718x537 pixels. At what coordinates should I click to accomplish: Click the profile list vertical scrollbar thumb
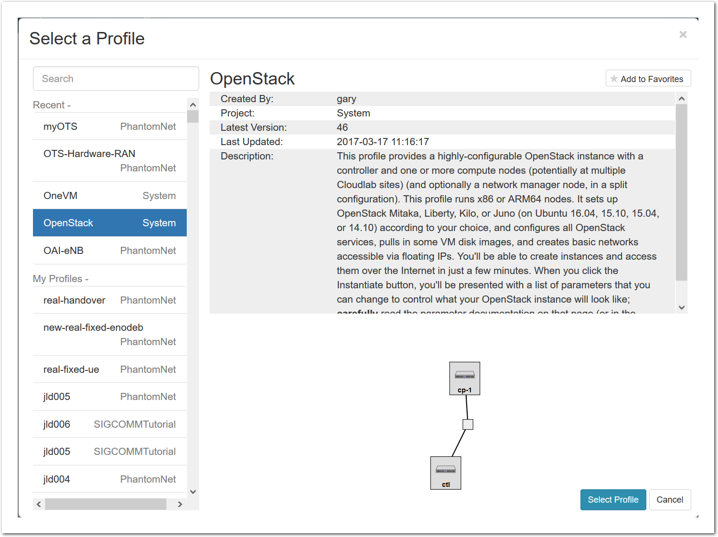(x=193, y=117)
